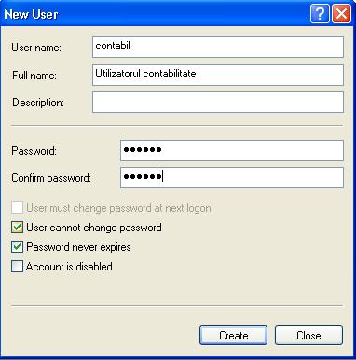Screen dimensions: 356x360
Task: Select the empty Description field
Action: [x=218, y=102]
